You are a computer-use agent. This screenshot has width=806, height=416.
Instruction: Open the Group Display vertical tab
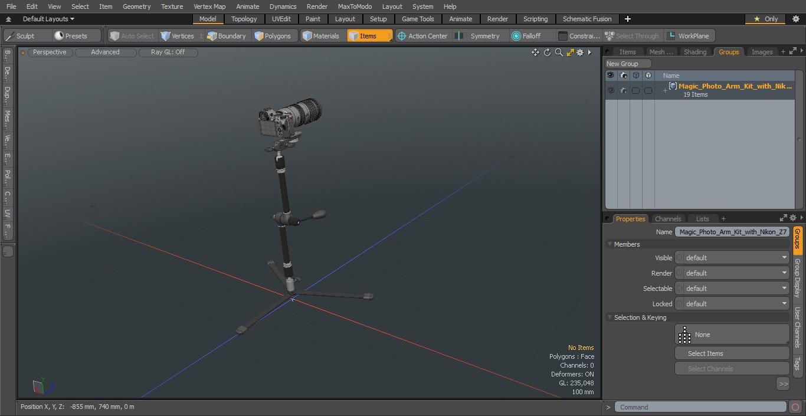point(798,277)
